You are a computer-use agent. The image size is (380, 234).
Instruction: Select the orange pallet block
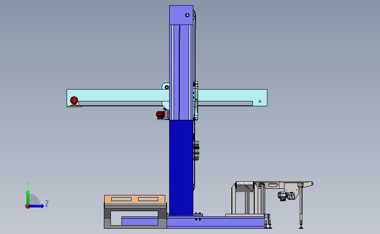click(135, 199)
